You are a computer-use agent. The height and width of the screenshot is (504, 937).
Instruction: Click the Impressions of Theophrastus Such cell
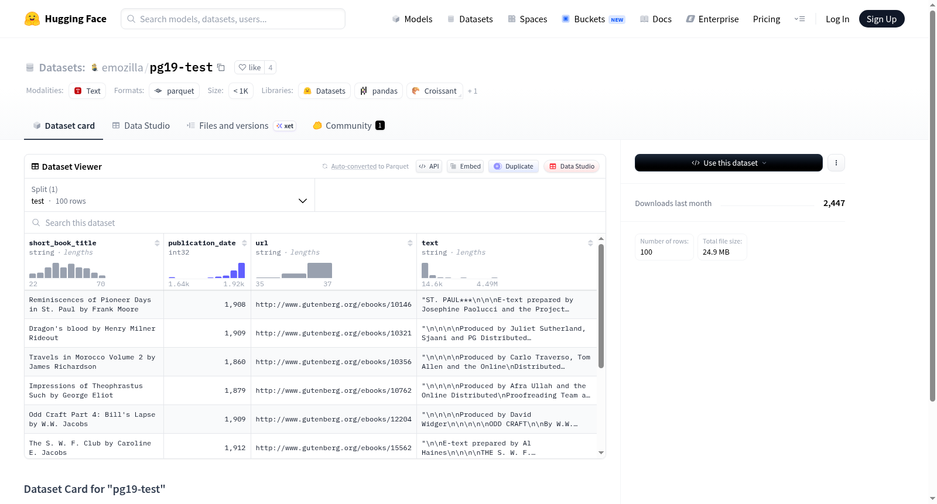point(94,390)
